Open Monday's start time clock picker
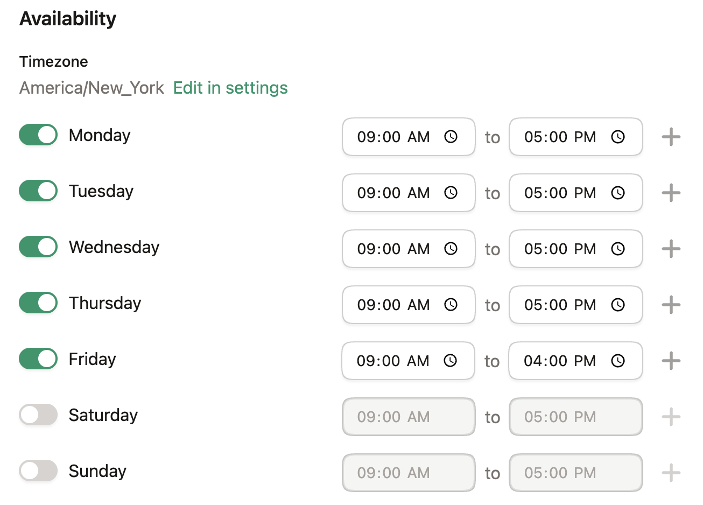The image size is (703, 505). [451, 137]
